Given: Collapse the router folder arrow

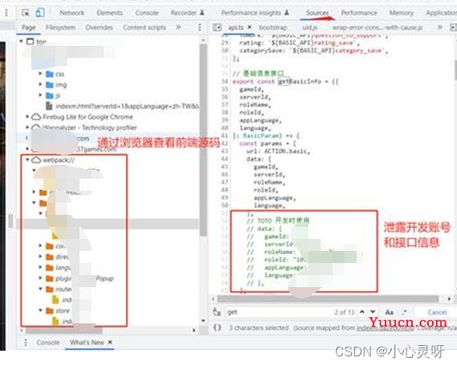Looking at the screenshot, I should (x=40, y=289).
